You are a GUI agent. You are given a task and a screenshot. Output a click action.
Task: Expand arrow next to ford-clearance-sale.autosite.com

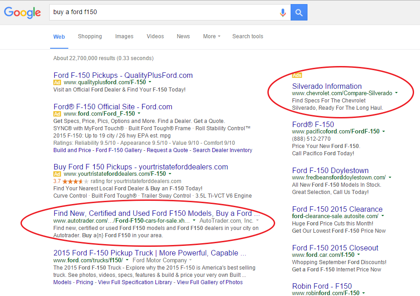pyautogui.click(x=383, y=216)
